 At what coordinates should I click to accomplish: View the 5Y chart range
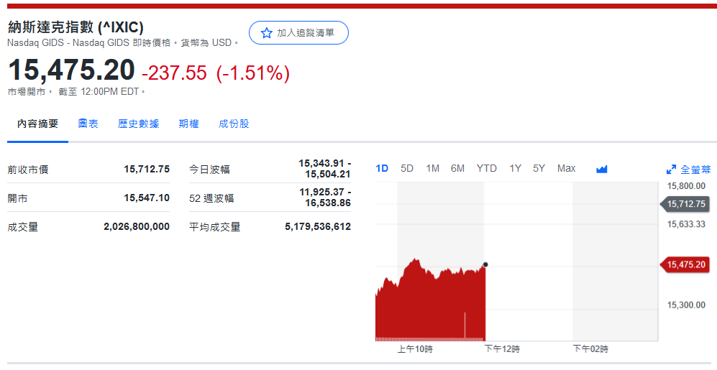coord(539,168)
